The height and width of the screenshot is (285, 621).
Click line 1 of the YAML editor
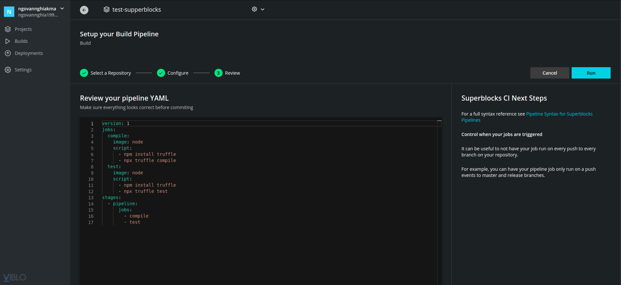click(263, 123)
